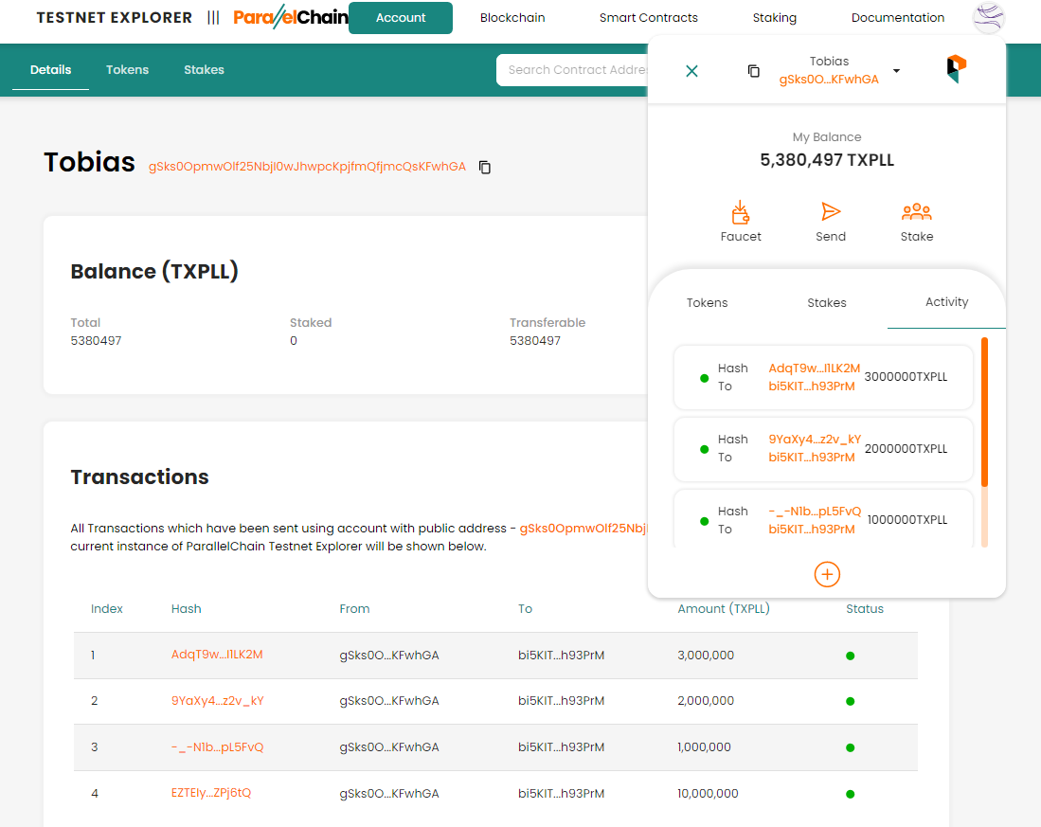The image size is (1041, 827).
Task: Click the green dot of 2000000TXPLL activity
Action: (705, 449)
